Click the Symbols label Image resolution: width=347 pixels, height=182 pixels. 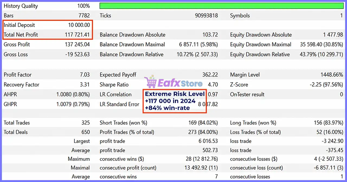240,16
